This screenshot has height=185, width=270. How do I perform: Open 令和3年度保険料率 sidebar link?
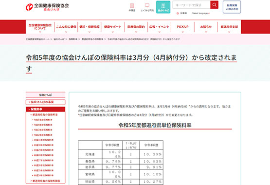(42, 130)
